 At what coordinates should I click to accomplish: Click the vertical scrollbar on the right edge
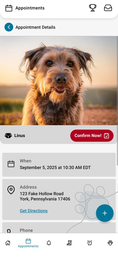tap(117, 101)
